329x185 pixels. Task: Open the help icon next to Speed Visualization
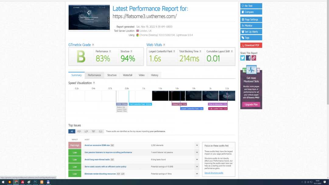[94, 83]
